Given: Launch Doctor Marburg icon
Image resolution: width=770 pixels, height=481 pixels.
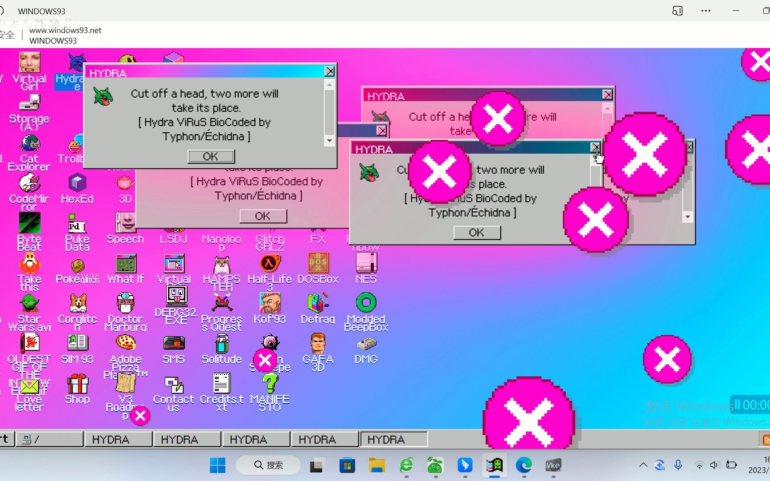Looking at the screenshot, I should 126,312.
